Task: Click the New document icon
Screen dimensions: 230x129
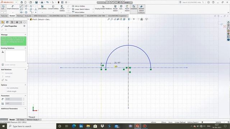Action: [x=26, y=3]
